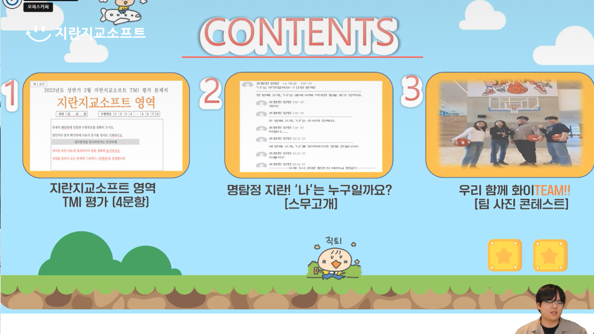This screenshot has width=594, height=334.
Task: Click caption '우리 함께 화이TEAM!!'
Action: tap(515, 190)
